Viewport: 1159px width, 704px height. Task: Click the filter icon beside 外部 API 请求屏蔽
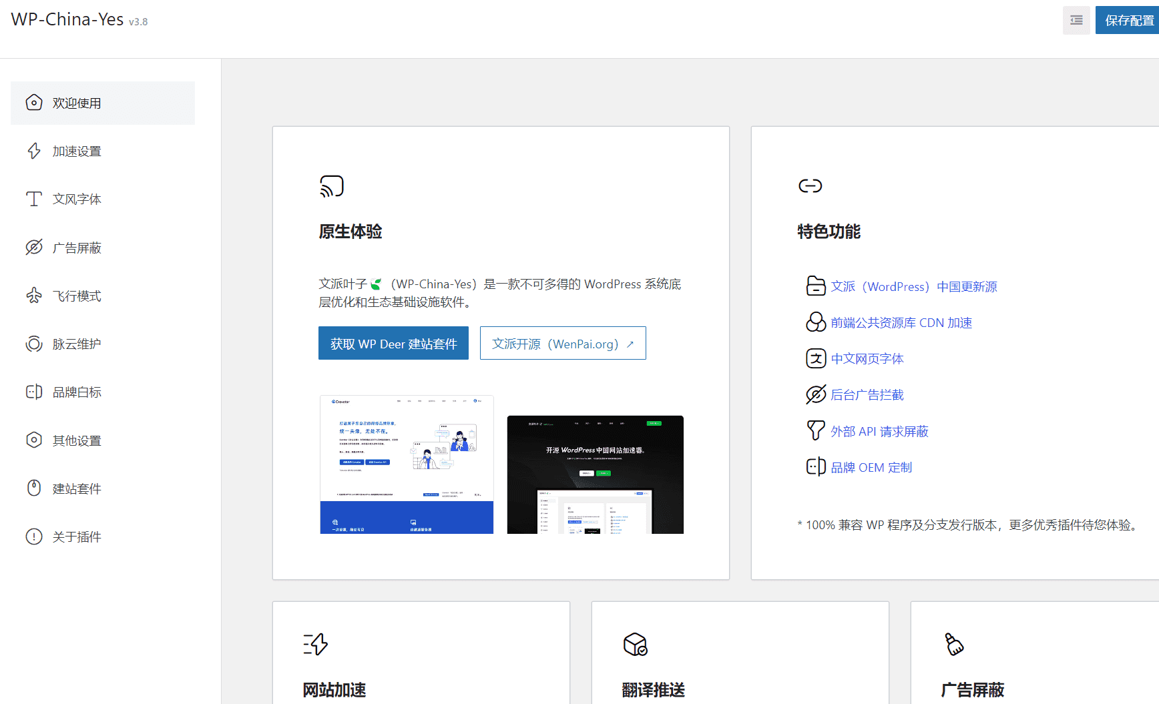click(816, 430)
